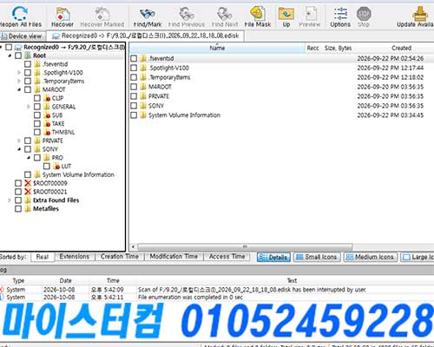This screenshot has width=434, height=347.
Task: Check the .Spotlight-V100 checkbox in file list
Action: click(x=134, y=68)
